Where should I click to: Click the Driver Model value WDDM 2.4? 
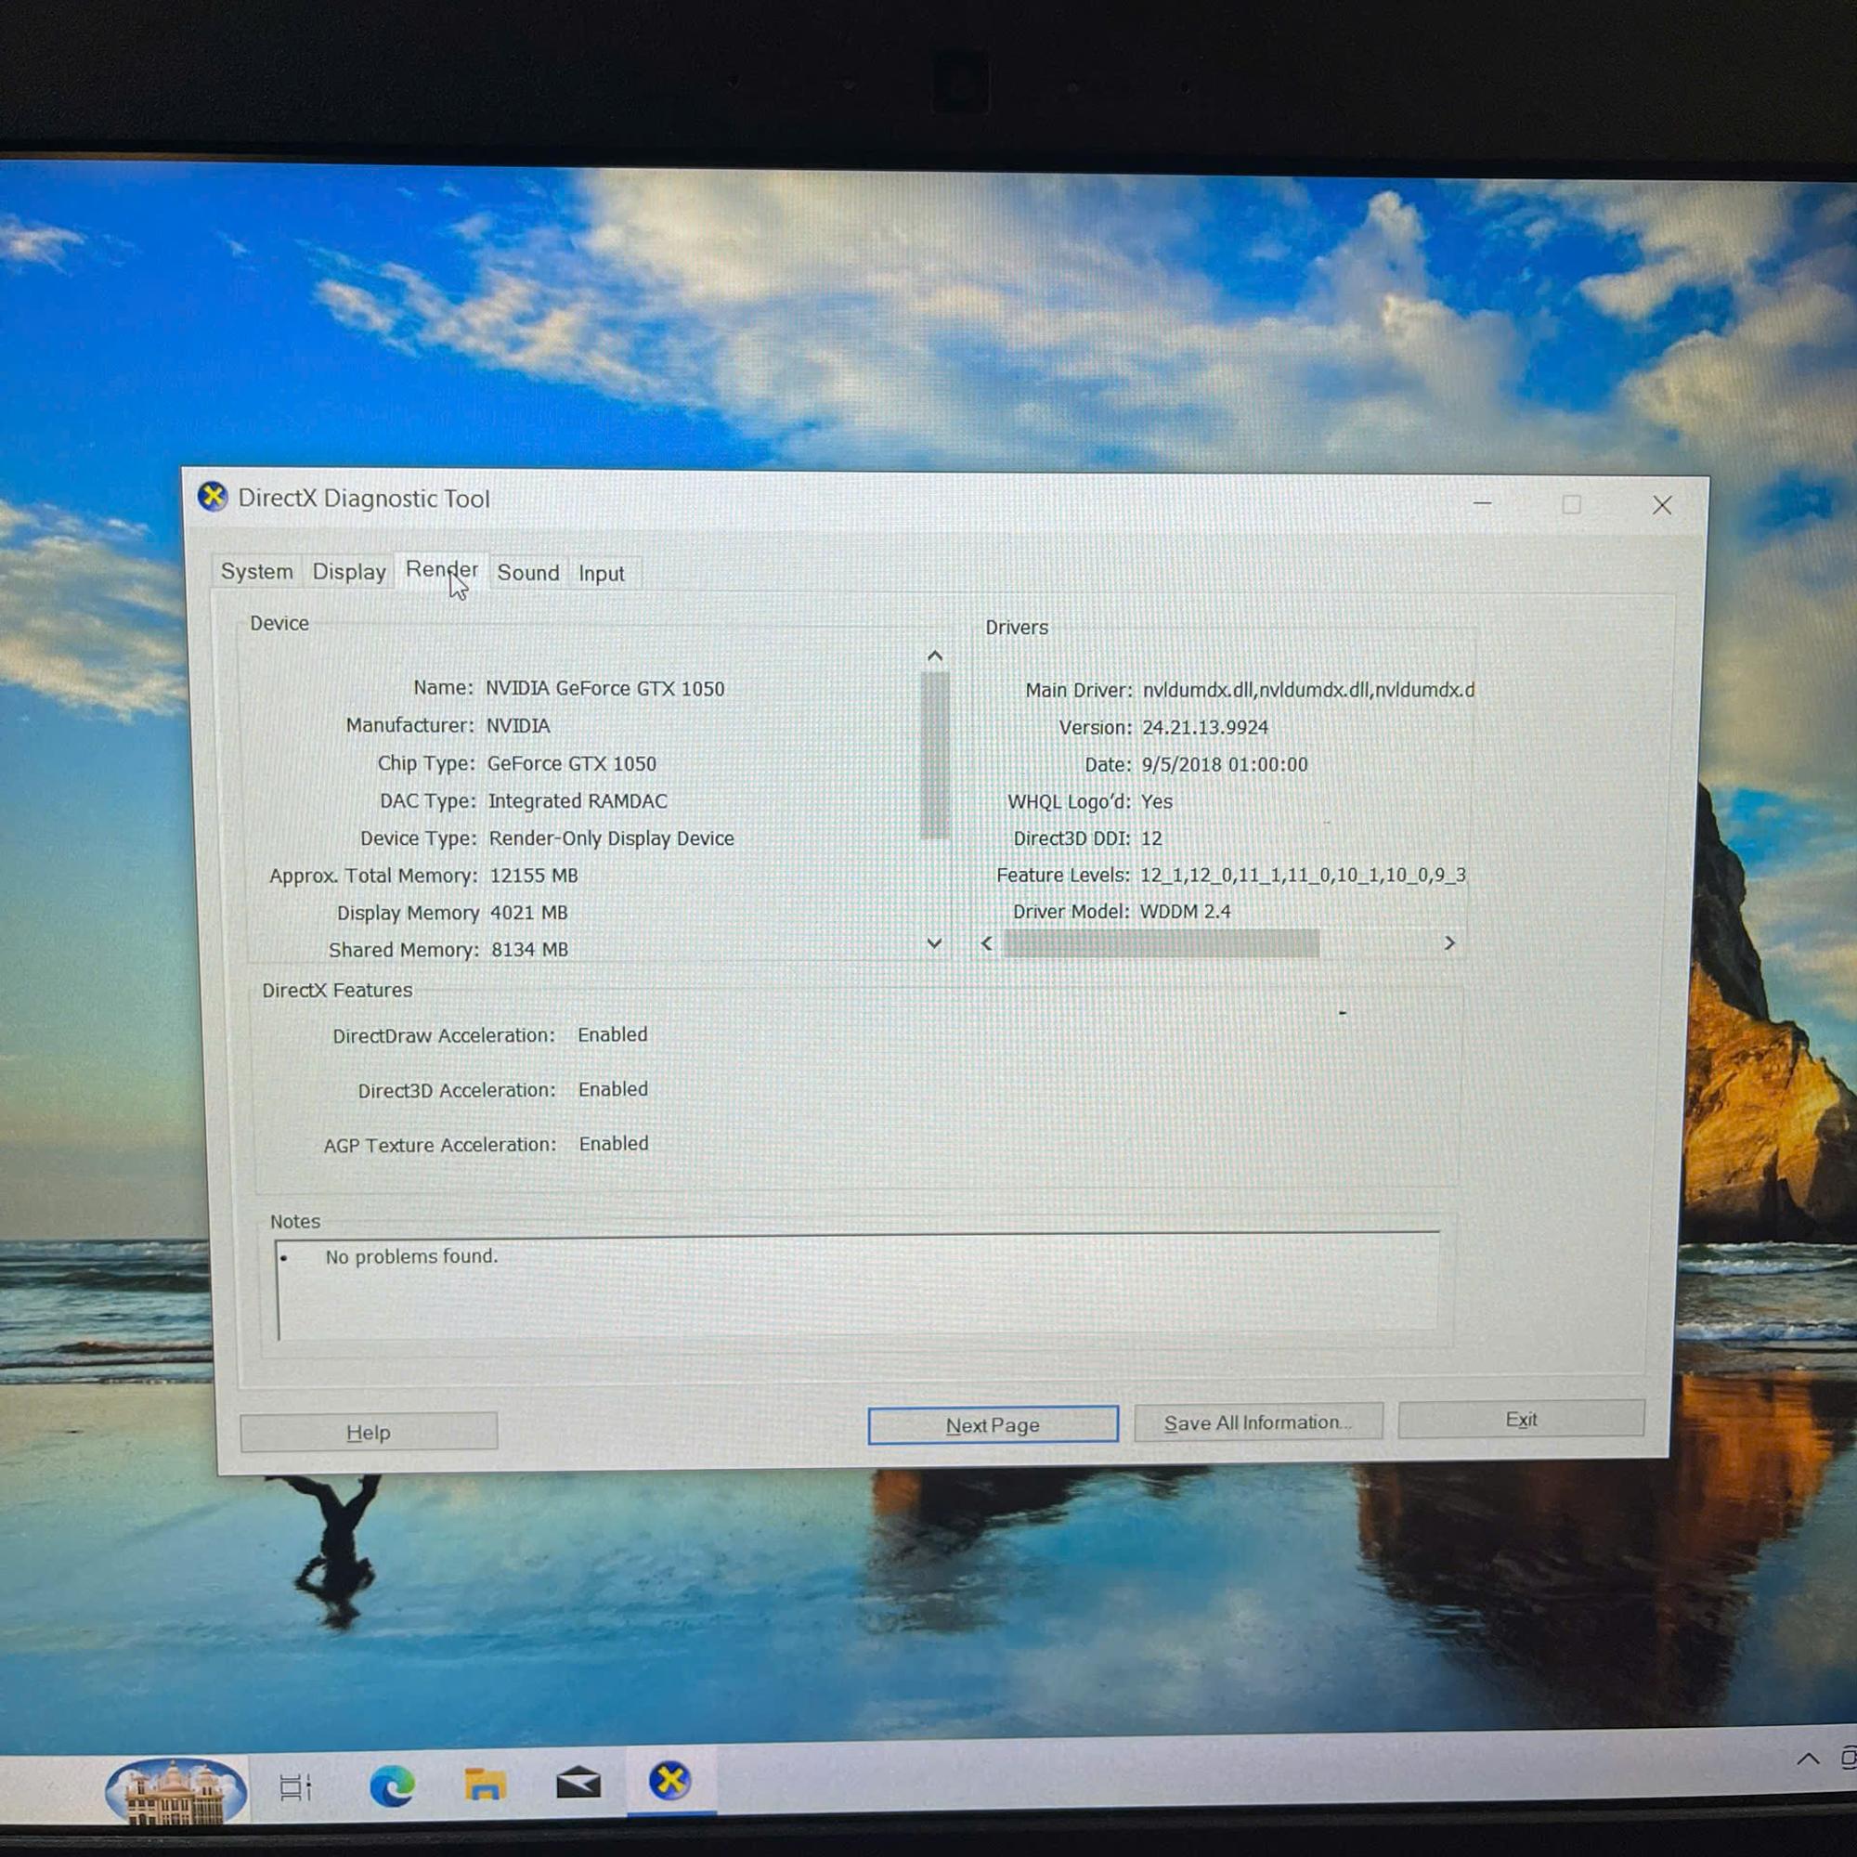(1185, 911)
